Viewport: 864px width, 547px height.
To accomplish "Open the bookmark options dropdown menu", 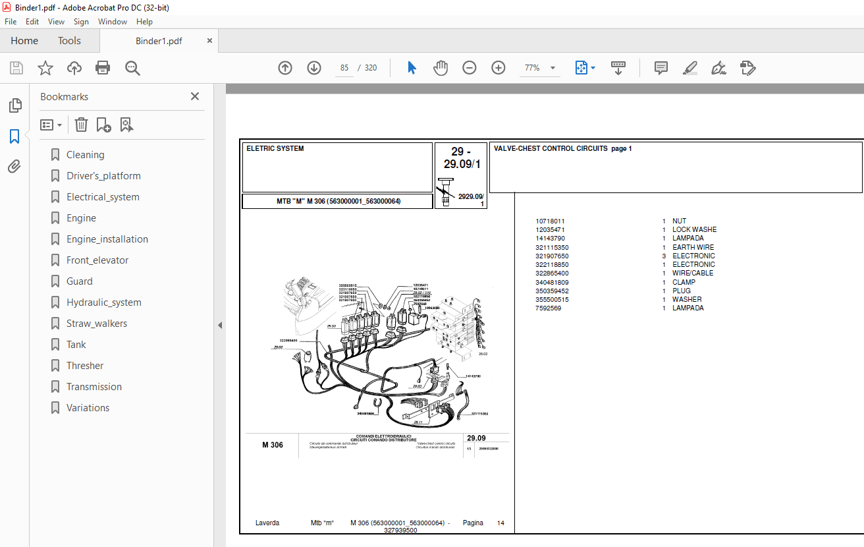I will pos(51,125).
